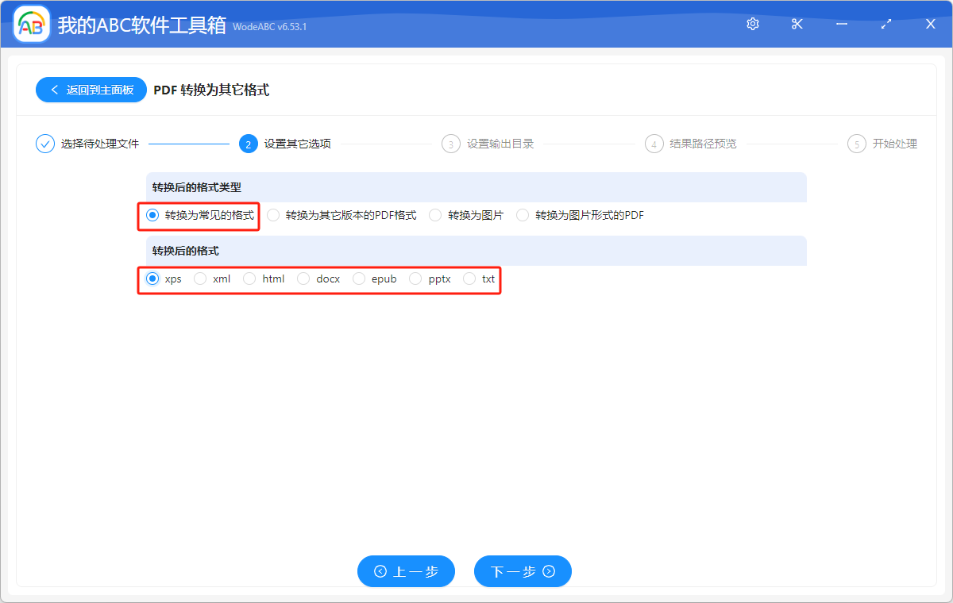The height and width of the screenshot is (603, 953).
Task: Jump to step 设置输出目录
Action: (488, 144)
